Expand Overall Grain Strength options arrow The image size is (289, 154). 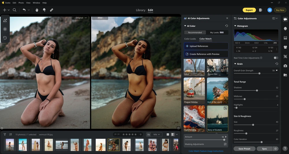click(x=277, y=70)
